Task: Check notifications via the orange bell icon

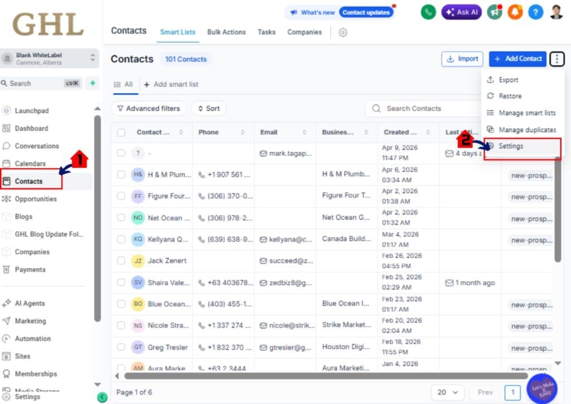Action: click(515, 11)
